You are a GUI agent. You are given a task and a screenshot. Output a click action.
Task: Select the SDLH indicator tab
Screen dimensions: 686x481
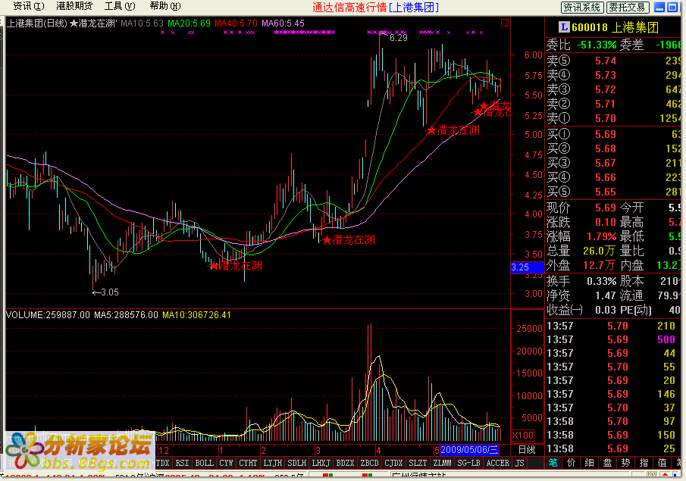click(297, 463)
